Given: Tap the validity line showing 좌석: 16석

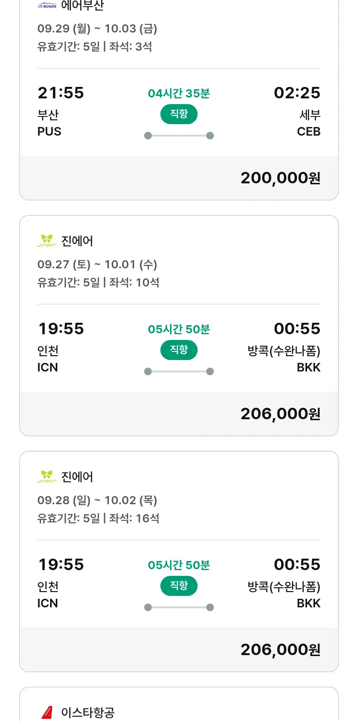Looking at the screenshot, I should pos(98,518).
